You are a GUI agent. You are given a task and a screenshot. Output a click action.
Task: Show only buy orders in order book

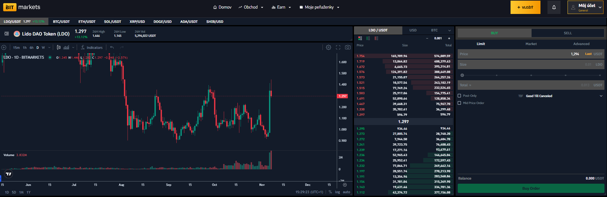368,38
